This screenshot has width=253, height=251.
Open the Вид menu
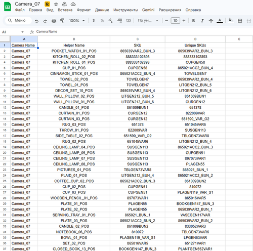pyautogui.click(x=50, y=10)
